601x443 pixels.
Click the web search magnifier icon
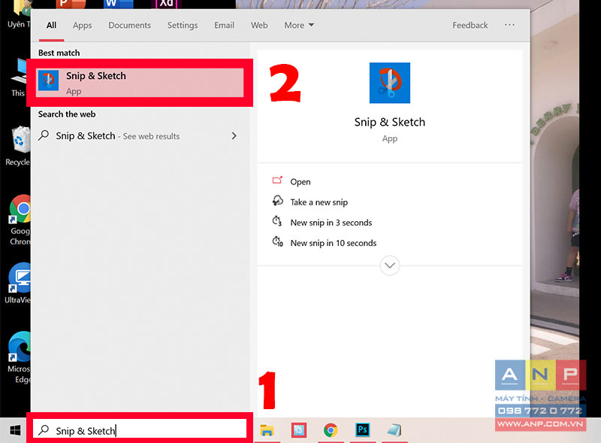tap(44, 135)
